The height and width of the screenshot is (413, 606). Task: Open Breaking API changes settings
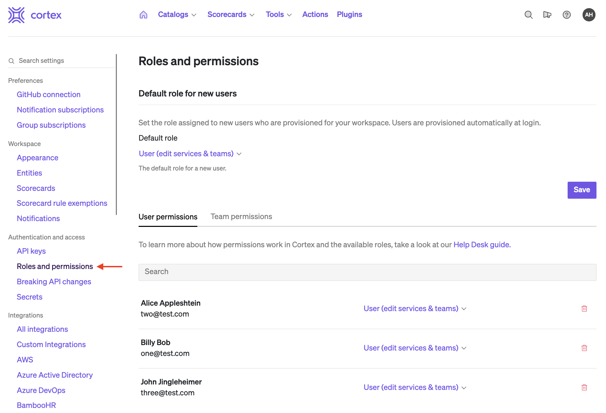[x=54, y=282]
